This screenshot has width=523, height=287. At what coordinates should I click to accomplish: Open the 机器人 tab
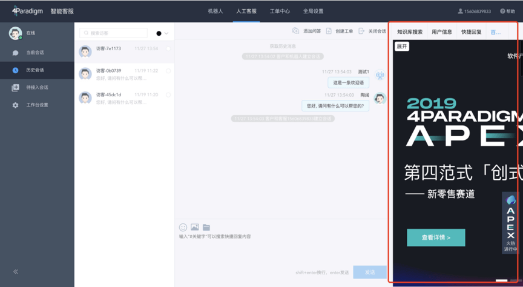pos(215,12)
